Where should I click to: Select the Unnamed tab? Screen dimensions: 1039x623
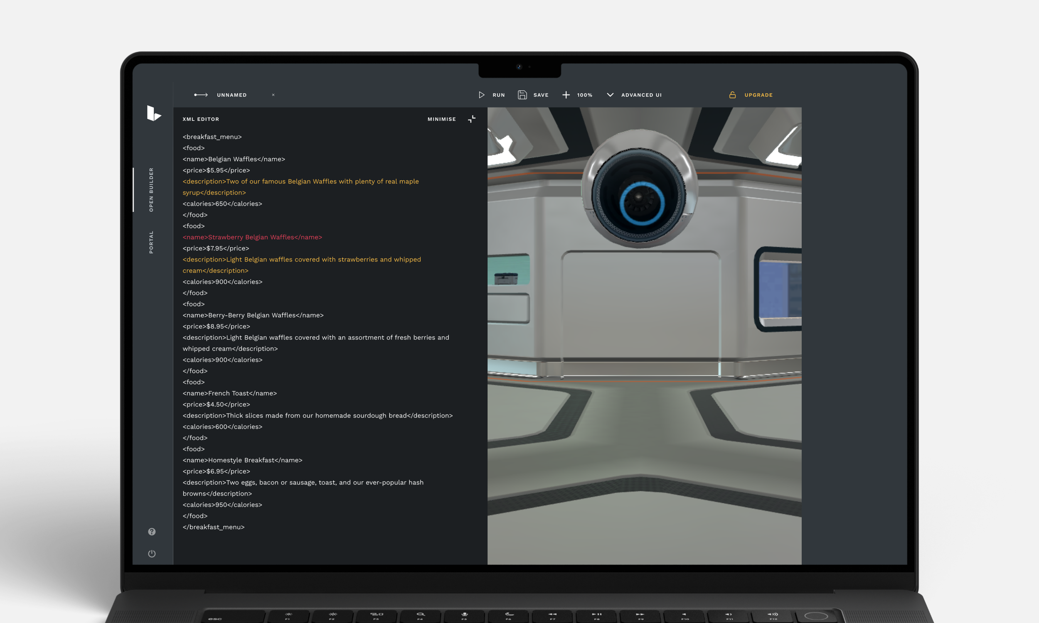tap(231, 95)
